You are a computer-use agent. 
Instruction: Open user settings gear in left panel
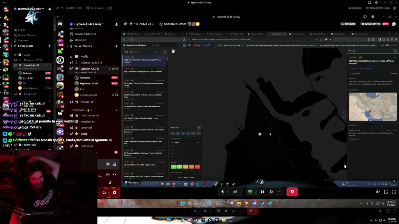[x=114, y=193]
